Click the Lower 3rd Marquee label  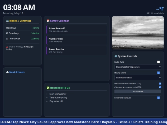(x=123, y=98)
